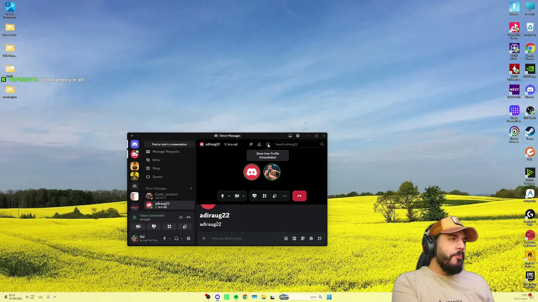Toggle noise suppression in Voice Connected panel
This screenshot has width=538, height=302.
pos(181,217)
